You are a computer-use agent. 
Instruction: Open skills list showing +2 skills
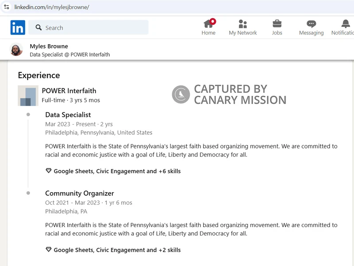[x=117, y=250]
